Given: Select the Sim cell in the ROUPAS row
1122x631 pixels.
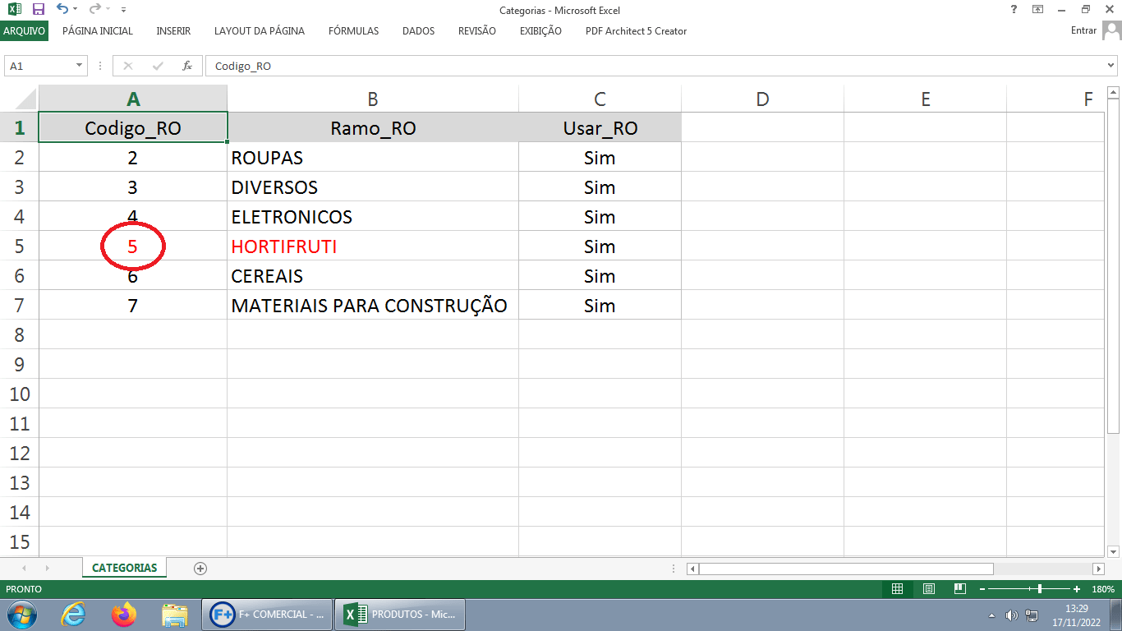Looking at the screenshot, I should [600, 157].
